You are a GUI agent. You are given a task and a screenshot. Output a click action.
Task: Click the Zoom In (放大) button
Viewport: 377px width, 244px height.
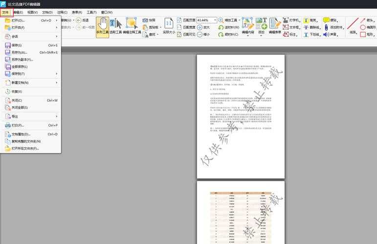(x=203, y=28)
